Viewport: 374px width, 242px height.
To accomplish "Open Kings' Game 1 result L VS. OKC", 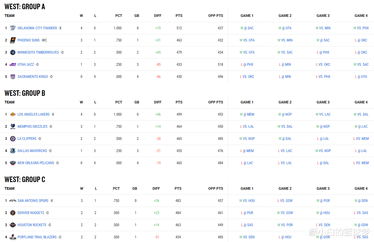I will coord(247,77).
